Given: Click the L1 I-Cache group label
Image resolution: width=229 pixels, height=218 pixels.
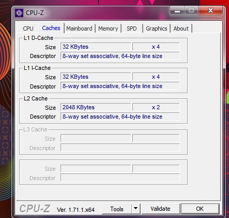Looking at the screenshot, I should coord(37,68).
